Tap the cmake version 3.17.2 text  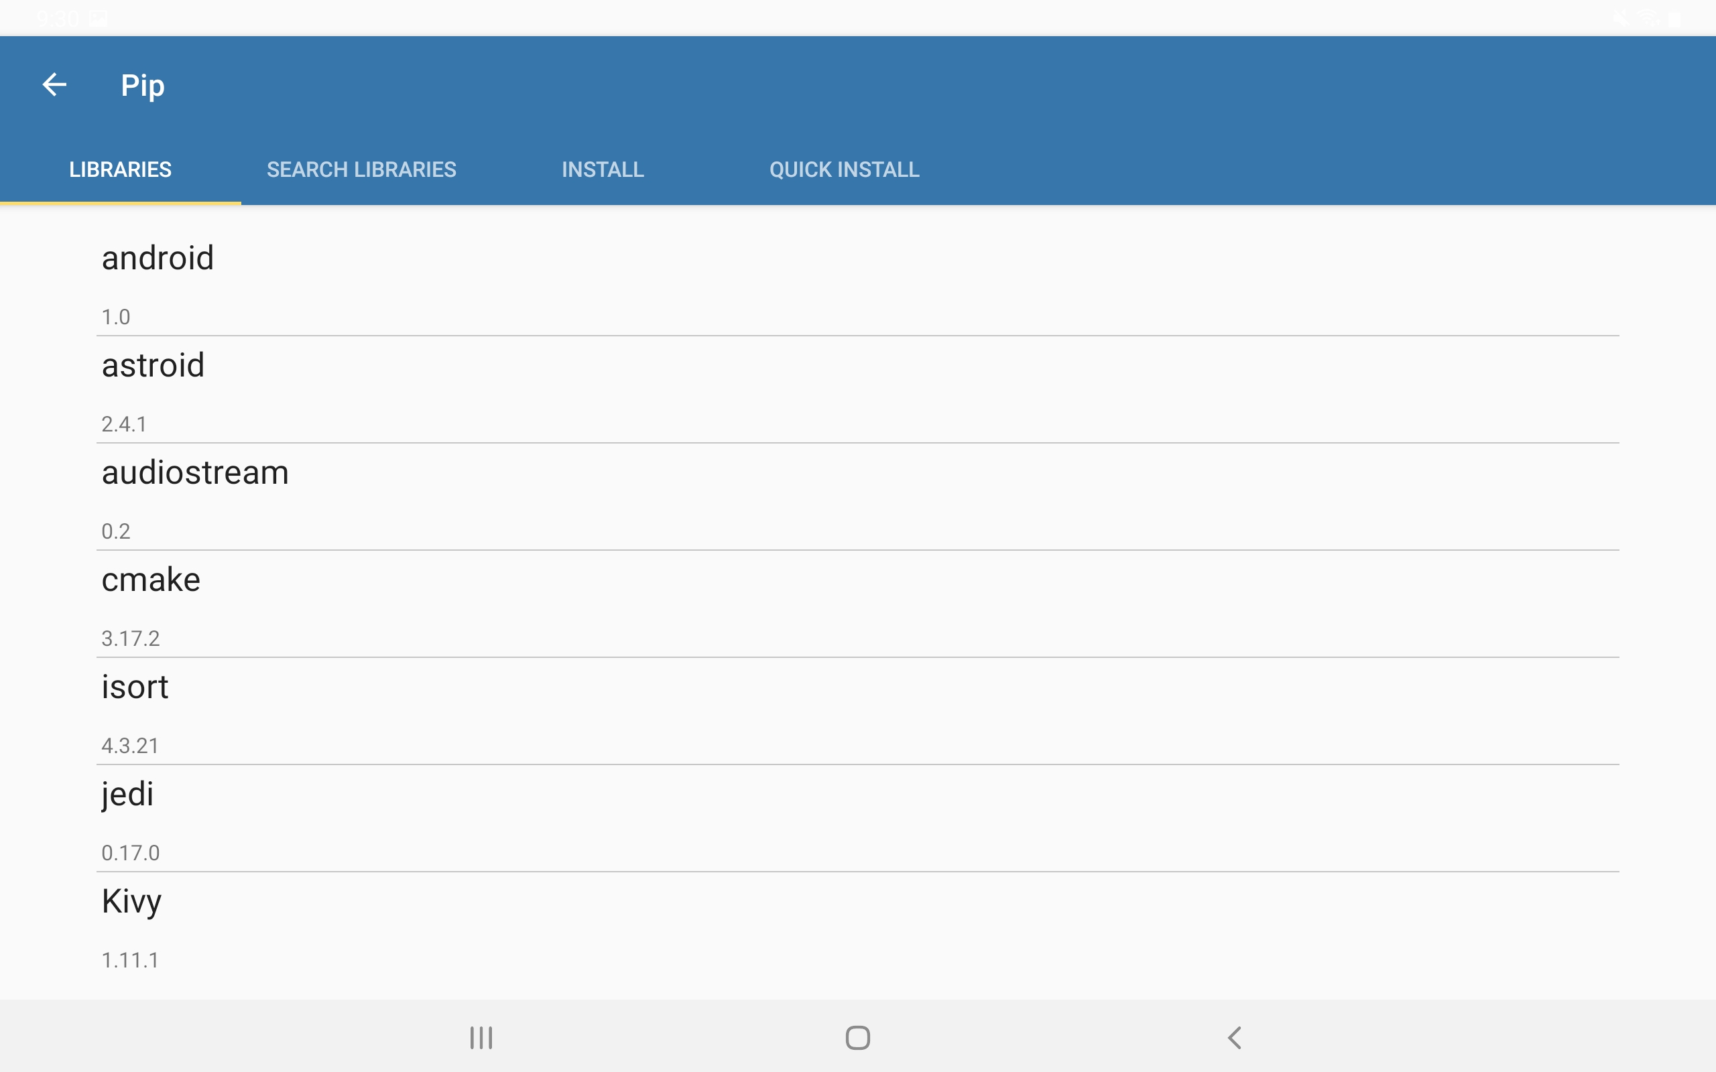coord(131,638)
